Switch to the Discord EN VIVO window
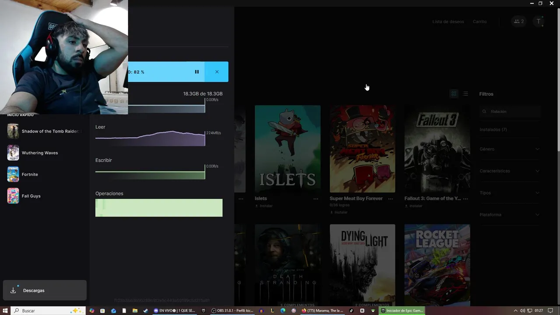The height and width of the screenshot is (315, 560). (x=174, y=311)
